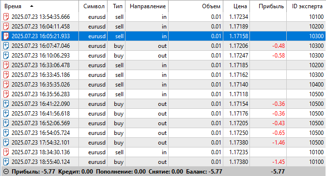Screen dimensions: 326x176
Task: Click the Направление column header
Action: pyautogui.click(x=147, y=6)
